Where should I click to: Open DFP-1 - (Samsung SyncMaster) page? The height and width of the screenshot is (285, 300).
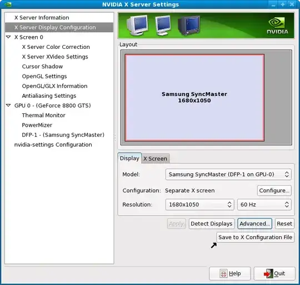point(63,135)
